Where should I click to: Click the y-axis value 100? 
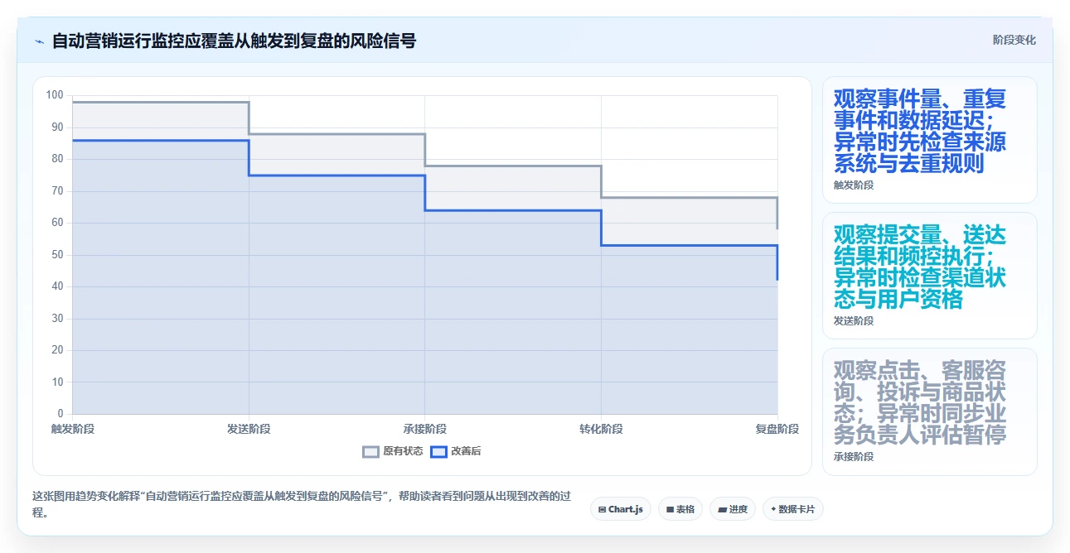point(55,95)
